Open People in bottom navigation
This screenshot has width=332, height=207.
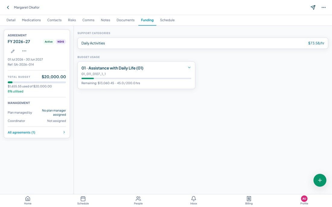pos(138,200)
